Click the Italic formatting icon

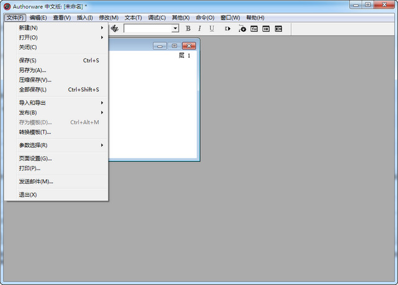tap(200, 29)
